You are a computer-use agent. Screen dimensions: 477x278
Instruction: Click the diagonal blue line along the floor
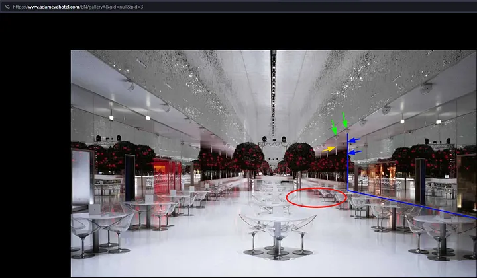click(x=411, y=203)
